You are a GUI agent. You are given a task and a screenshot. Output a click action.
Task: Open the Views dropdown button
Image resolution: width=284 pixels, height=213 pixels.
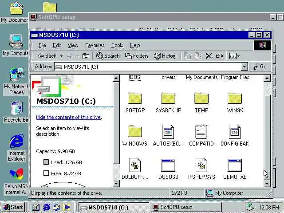(x=234, y=56)
